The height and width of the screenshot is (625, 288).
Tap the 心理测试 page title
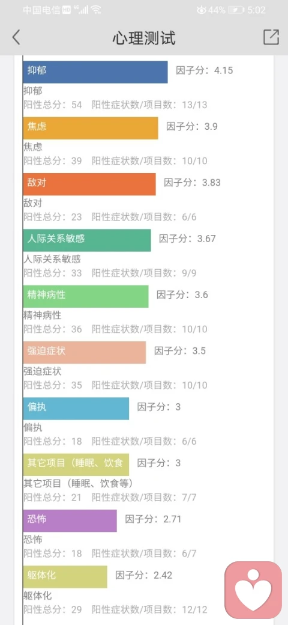point(144,38)
